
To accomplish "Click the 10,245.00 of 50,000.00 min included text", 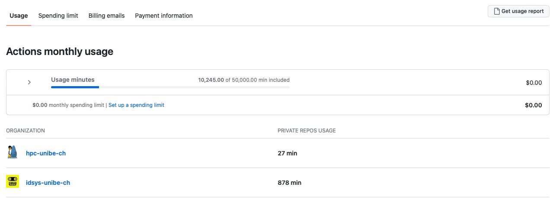I will [x=243, y=80].
